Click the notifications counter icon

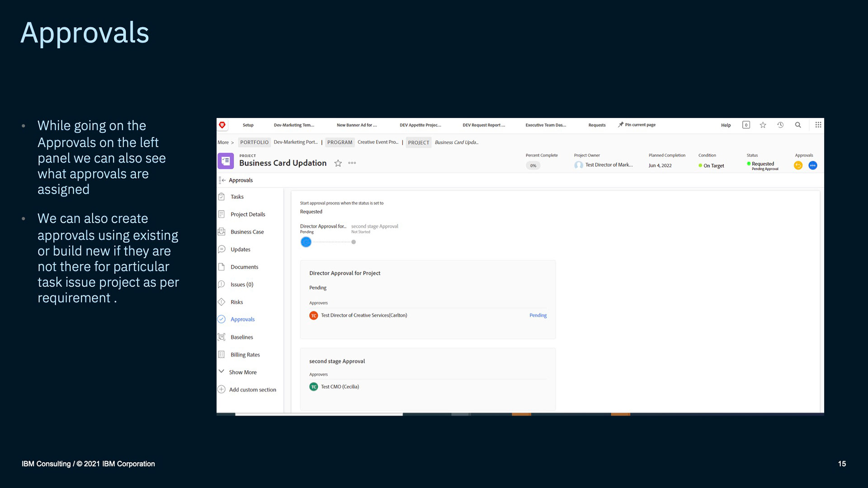[746, 125]
